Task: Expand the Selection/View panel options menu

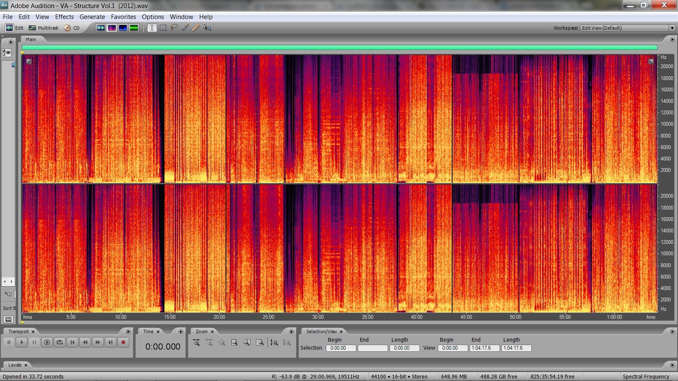Action: [x=672, y=331]
